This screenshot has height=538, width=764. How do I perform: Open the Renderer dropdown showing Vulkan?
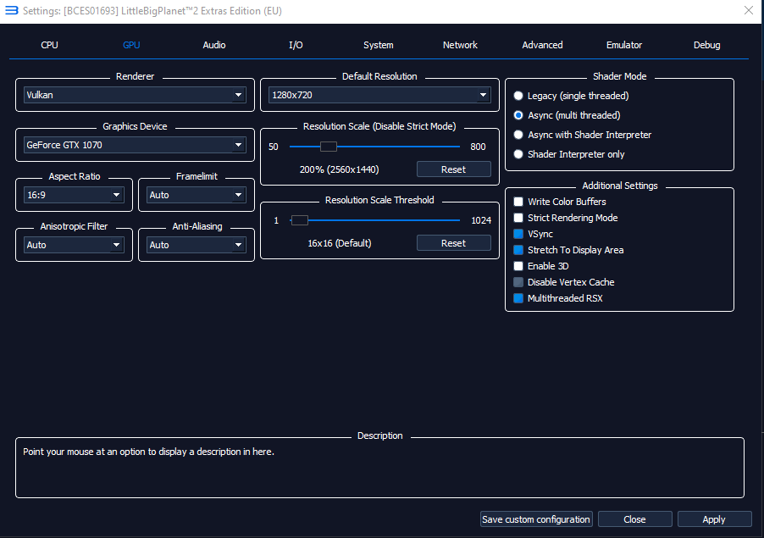135,95
